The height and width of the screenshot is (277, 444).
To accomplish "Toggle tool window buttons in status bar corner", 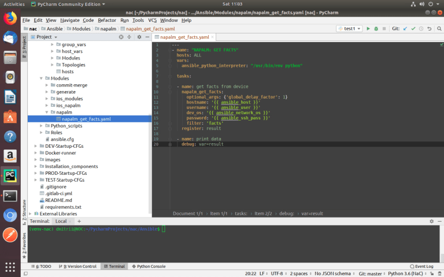I will click(x=25, y=274).
